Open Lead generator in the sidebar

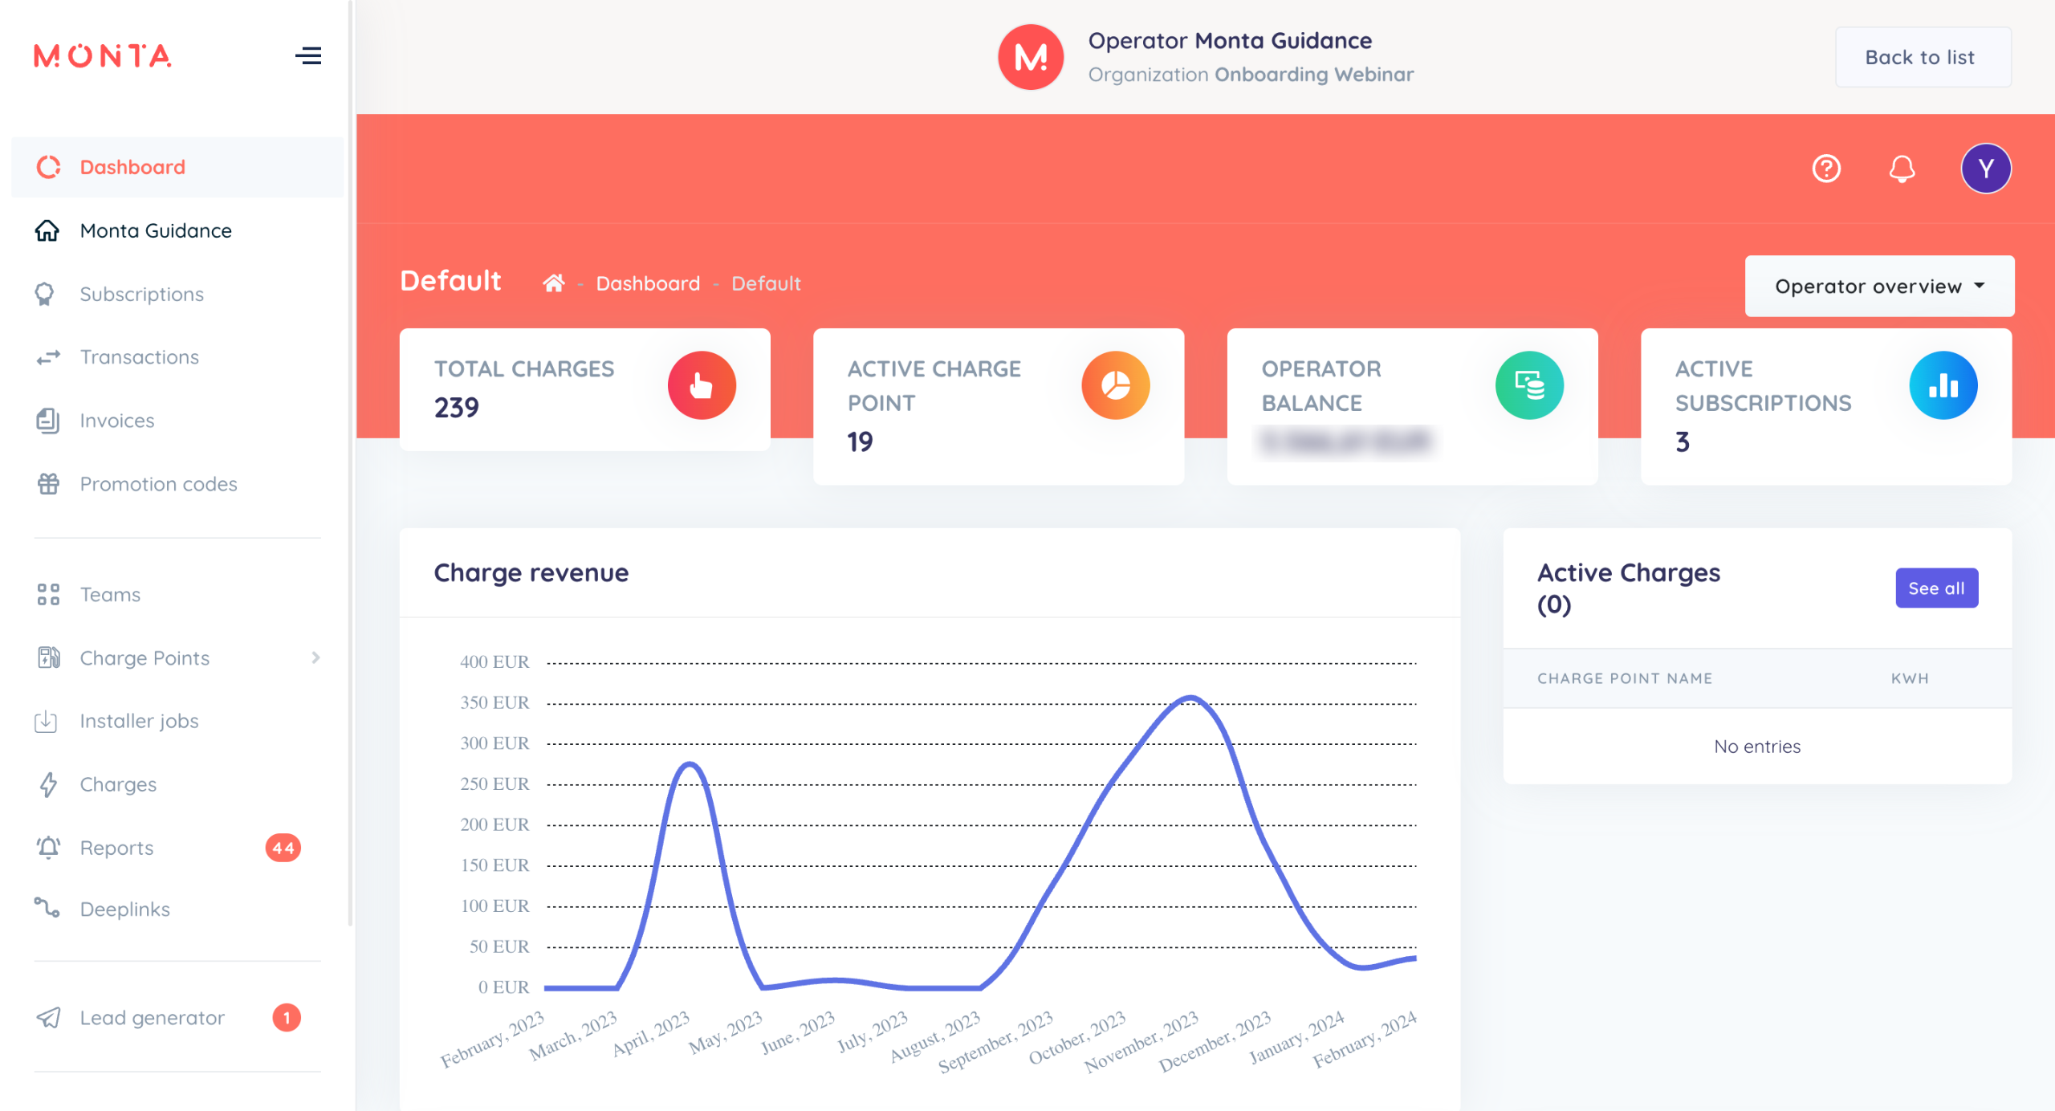[152, 1018]
